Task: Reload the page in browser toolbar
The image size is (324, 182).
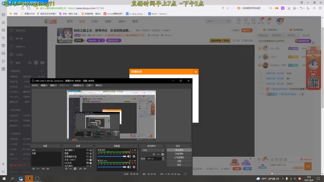Action: pos(23,8)
